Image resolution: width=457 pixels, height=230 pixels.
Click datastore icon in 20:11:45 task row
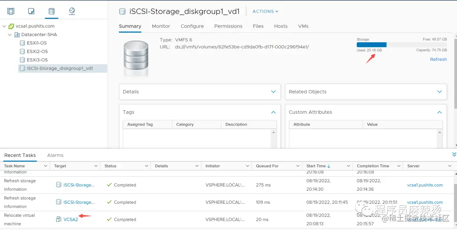[x=58, y=202]
